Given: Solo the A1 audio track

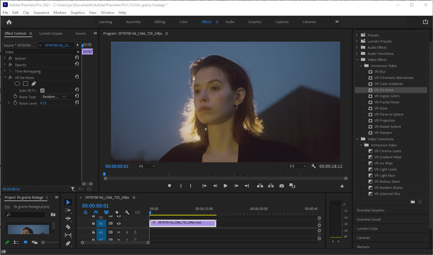Looking at the screenshot, I should tap(127, 232).
